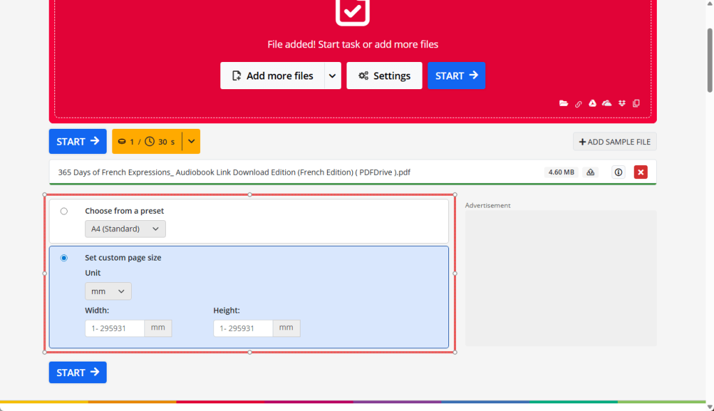Remove the French Expressions PDF file

coord(641,172)
